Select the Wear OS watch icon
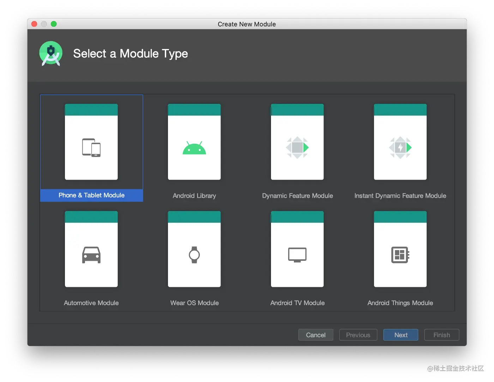Viewport: 494px width, 382px height. point(194,255)
